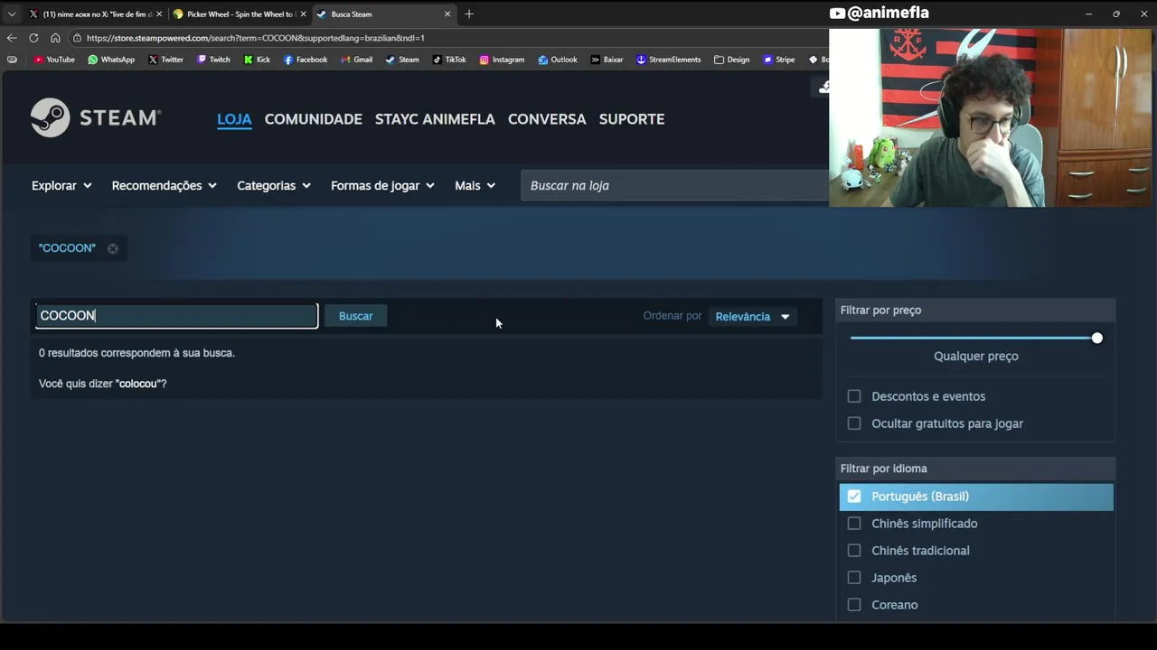
Task: Go to the browser home page
Action: [x=55, y=38]
